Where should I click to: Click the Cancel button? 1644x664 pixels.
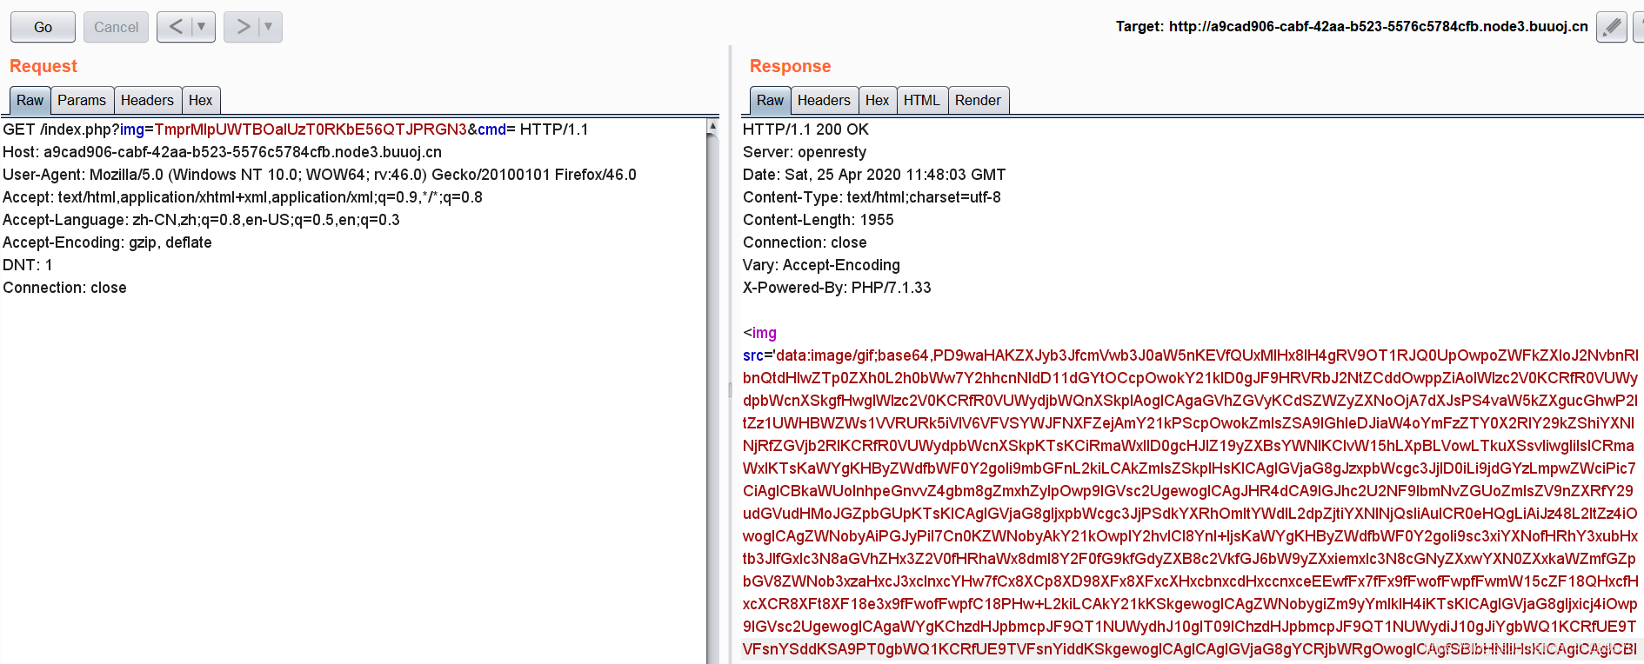[116, 27]
